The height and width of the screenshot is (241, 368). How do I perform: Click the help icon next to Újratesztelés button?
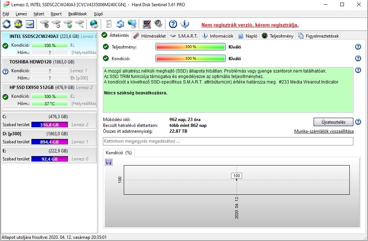coord(358,122)
